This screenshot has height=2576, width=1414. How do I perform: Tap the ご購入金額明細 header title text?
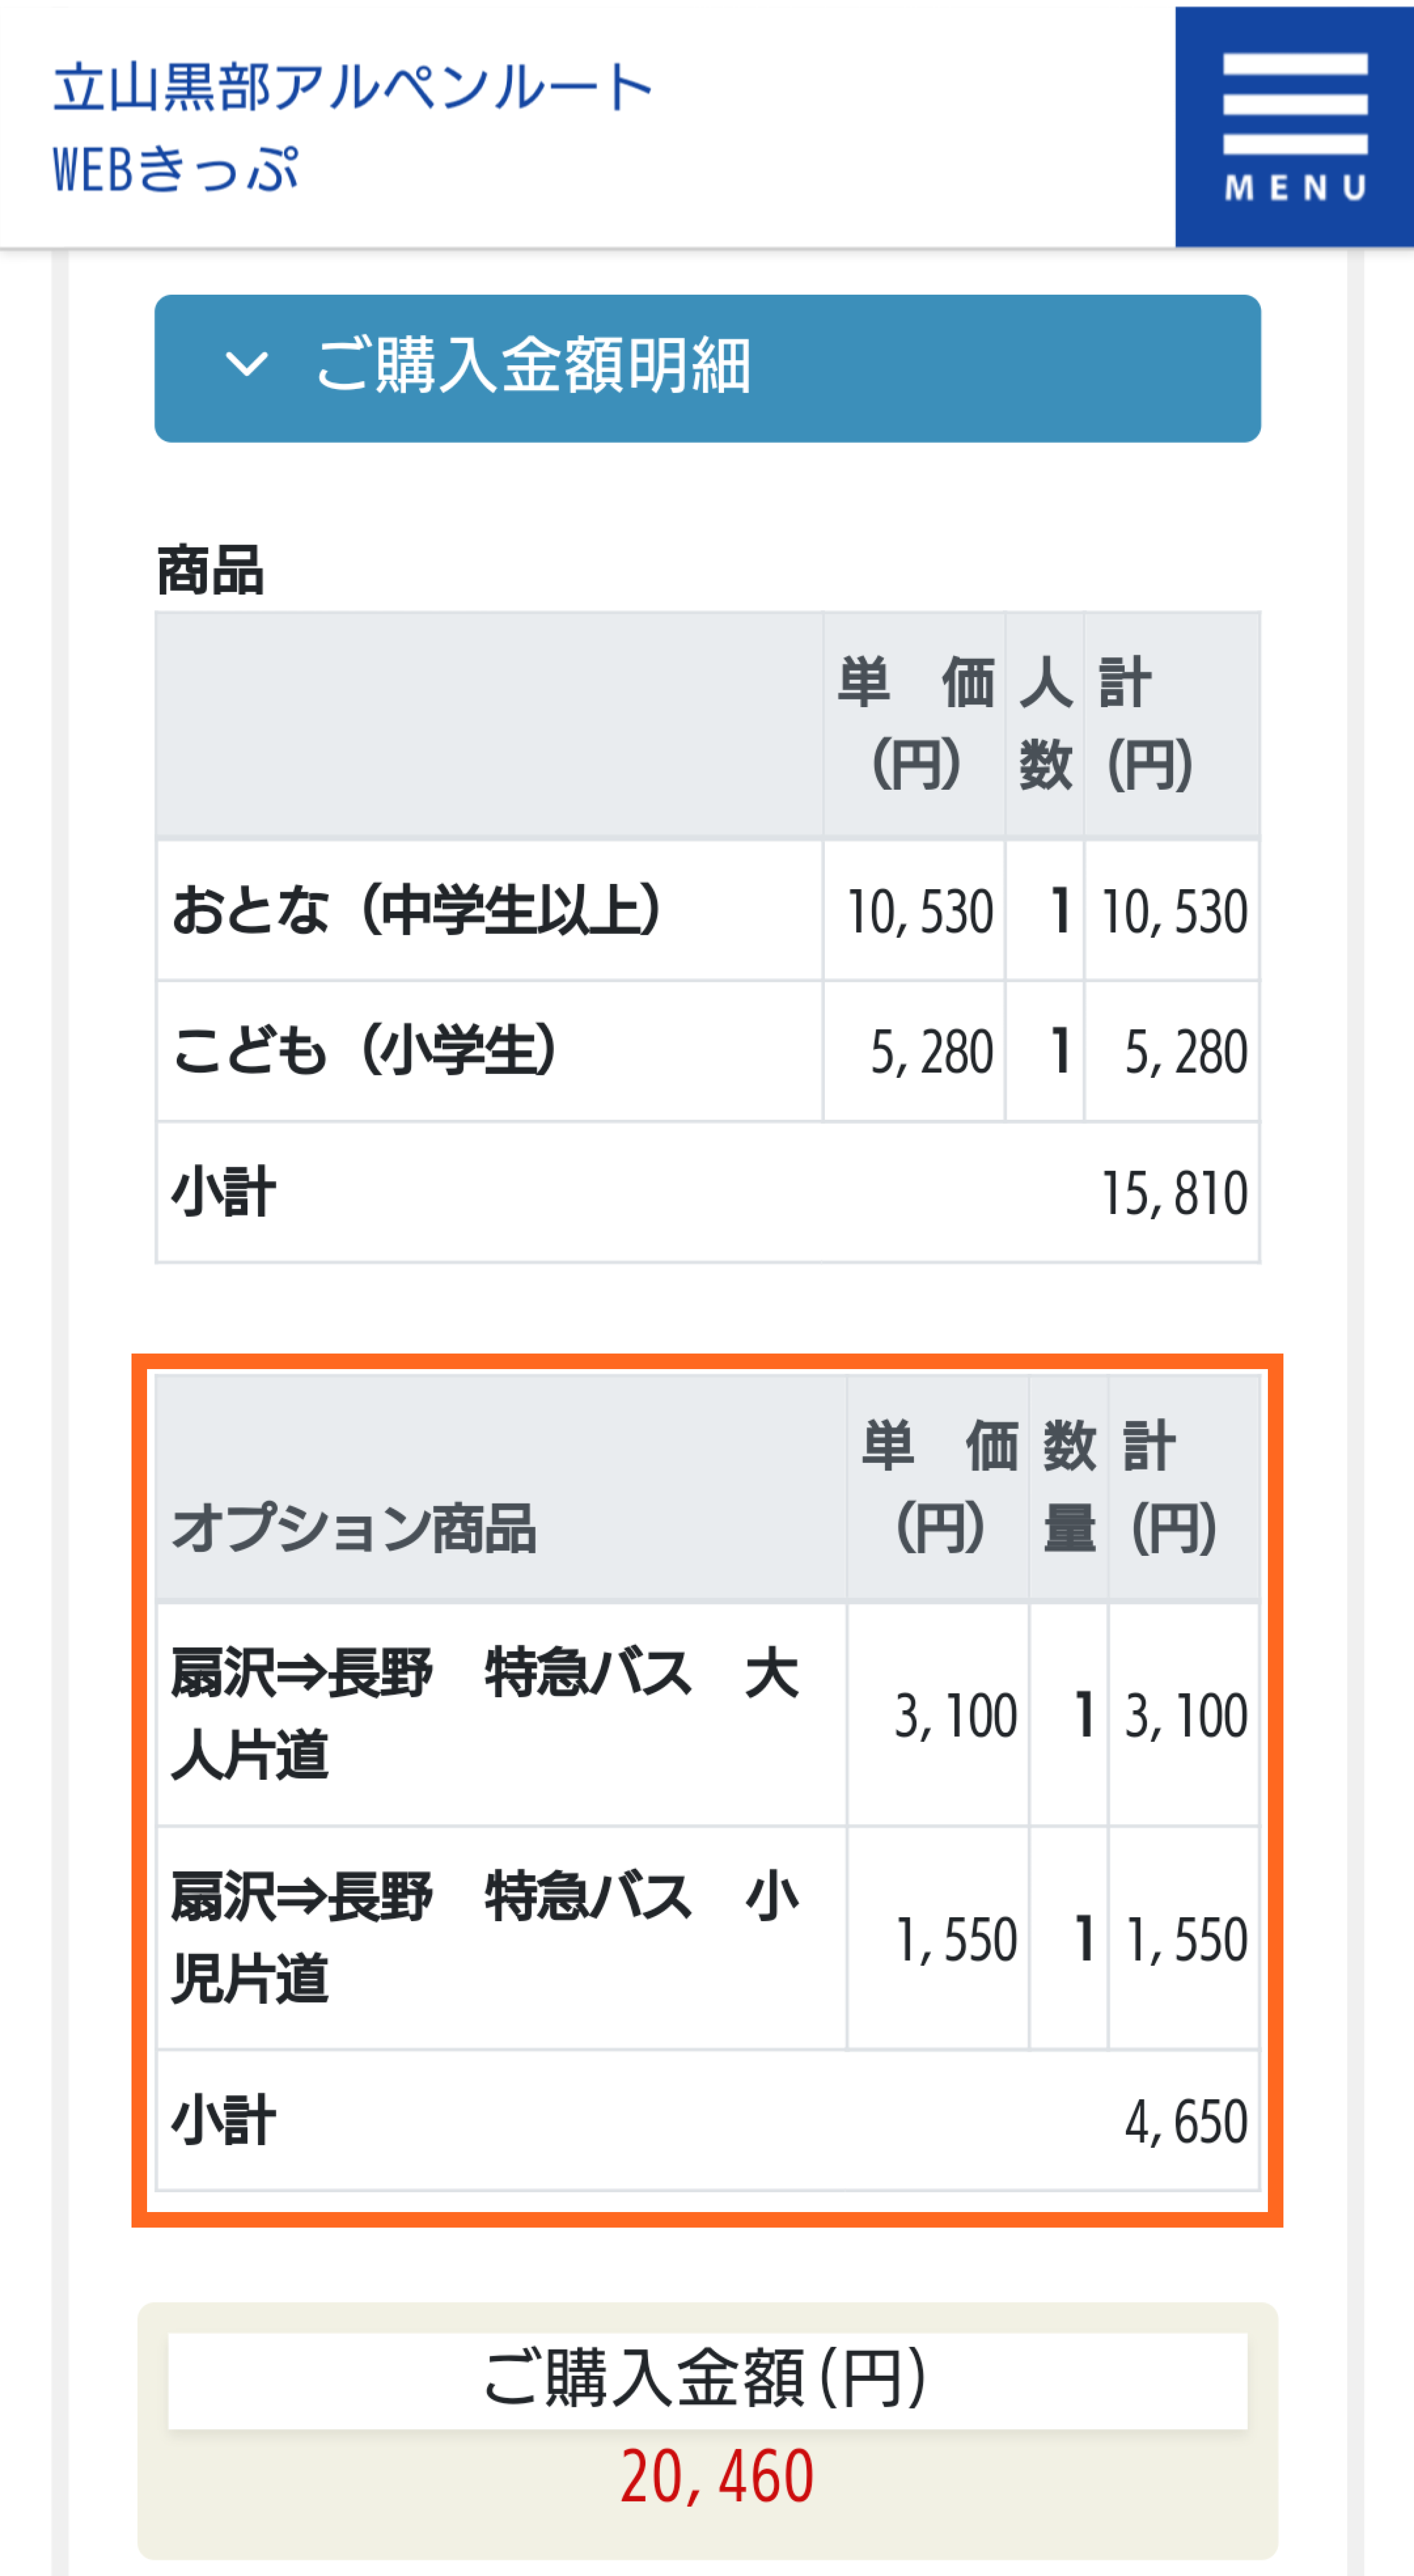tap(533, 366)
